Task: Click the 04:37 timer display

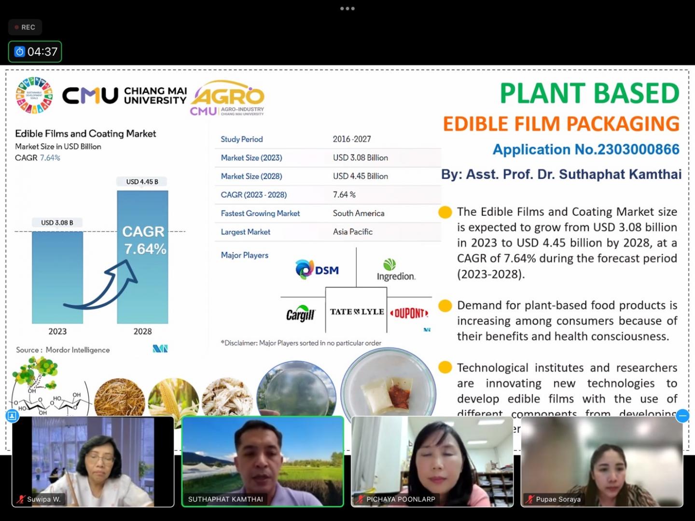Action: point(42,52)
